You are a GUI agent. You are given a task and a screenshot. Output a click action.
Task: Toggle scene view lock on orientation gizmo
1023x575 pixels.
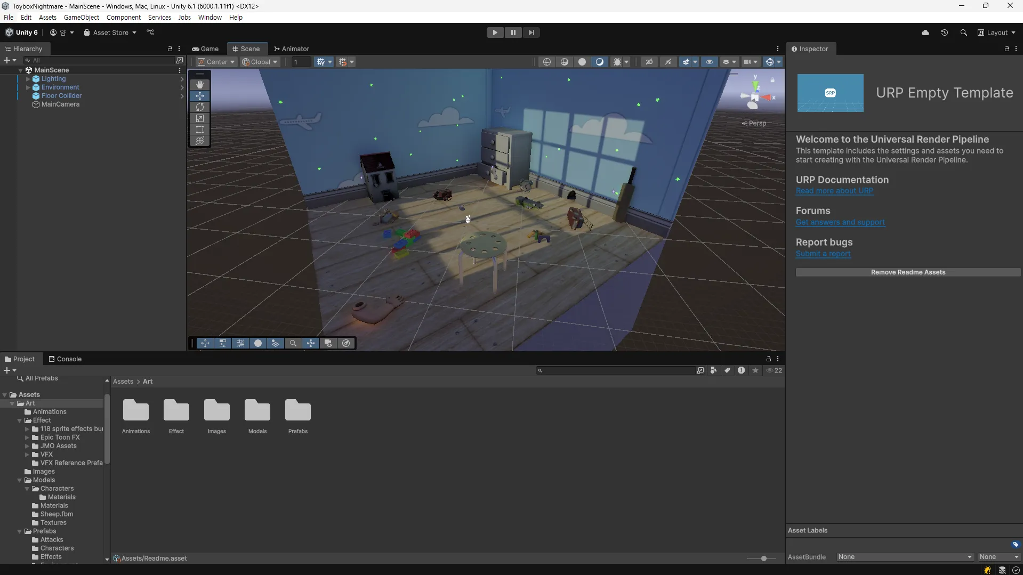pos(772,80)
